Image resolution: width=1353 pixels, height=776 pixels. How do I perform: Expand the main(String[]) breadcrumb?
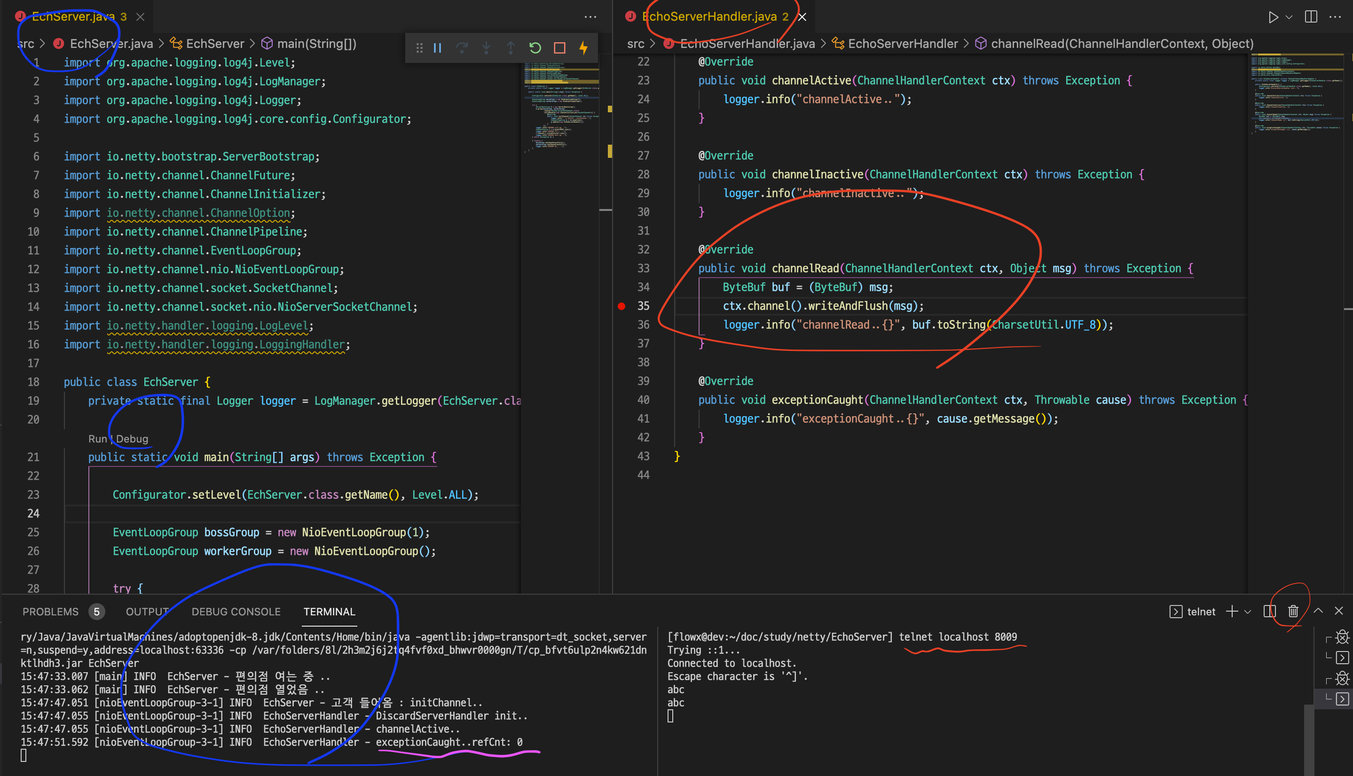pos(316,44)
